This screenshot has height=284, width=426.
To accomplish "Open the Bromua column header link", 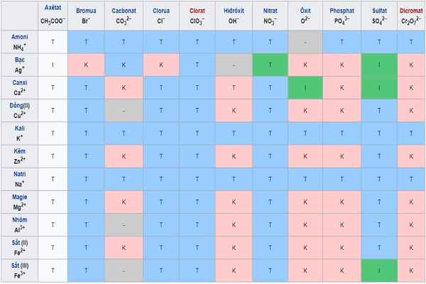I will click(x=86, y=12).
